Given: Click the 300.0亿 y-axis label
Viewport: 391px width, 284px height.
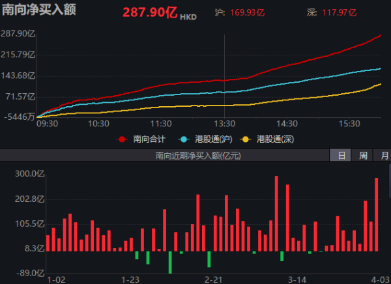Looking at the screenshot, I should coord(22,174).
